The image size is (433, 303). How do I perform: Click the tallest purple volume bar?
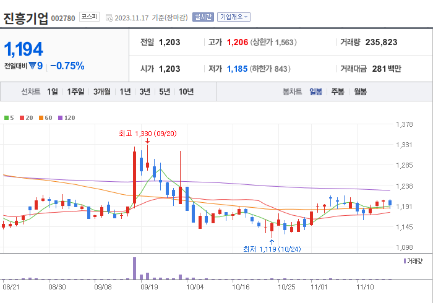click(x=134, y=268)
